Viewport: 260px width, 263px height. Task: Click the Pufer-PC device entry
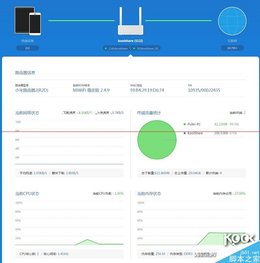point(213,124)
